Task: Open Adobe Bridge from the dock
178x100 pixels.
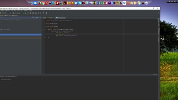Action: pyautogui.click(x=117, y=3)
